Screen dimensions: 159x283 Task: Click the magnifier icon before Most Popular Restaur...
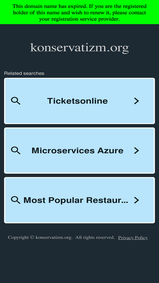coord(16,200)
